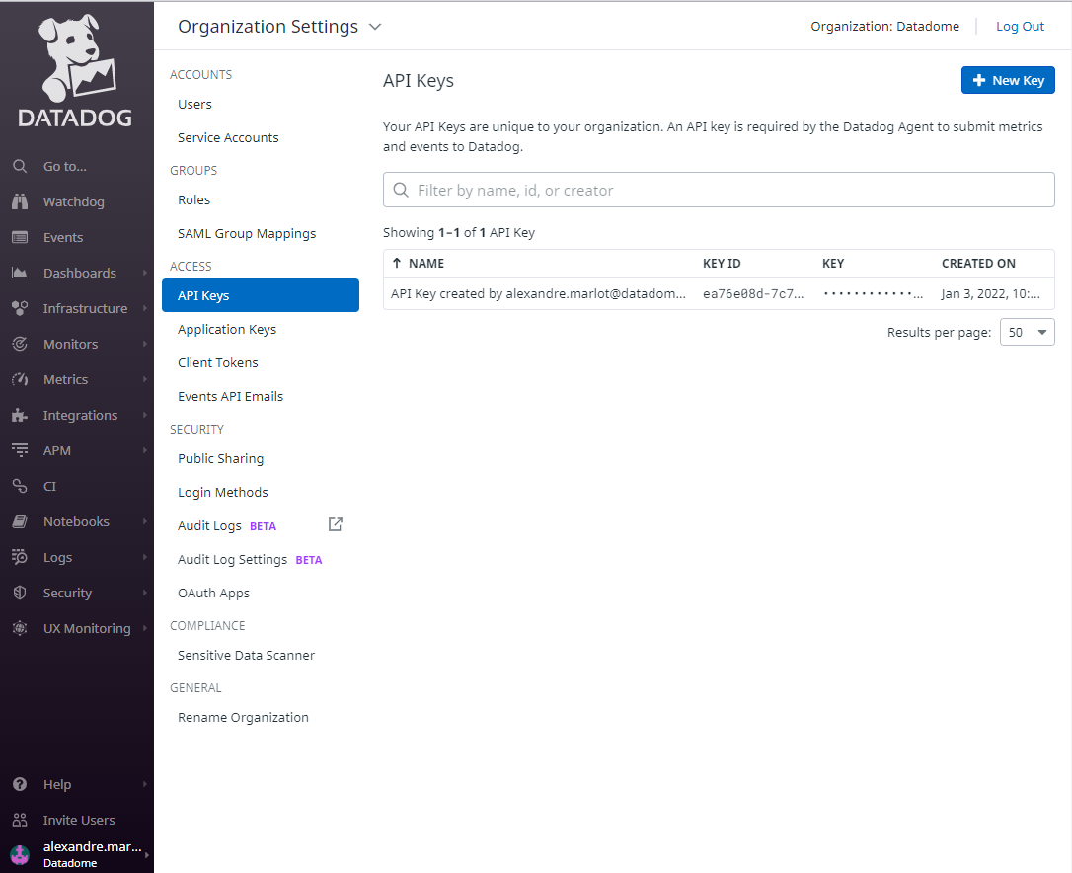The width and height of the screenshot is (1072, 873).
Task: Click the Audit Logs external link icon
Action: (335, 524)
